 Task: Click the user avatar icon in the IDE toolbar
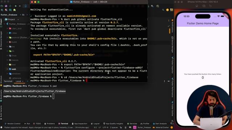tap(171, 10)
